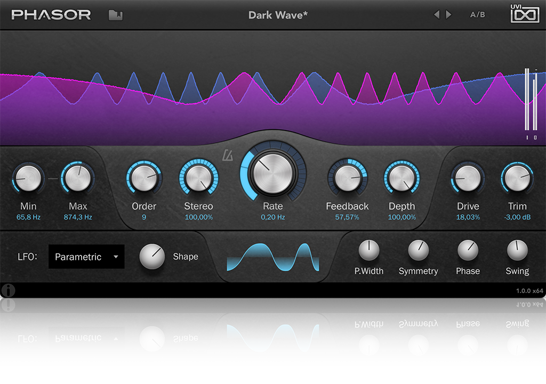The image size is (546, 384).
Task: Click the 65,8 Hz Min value
Action: click(29, 217)
